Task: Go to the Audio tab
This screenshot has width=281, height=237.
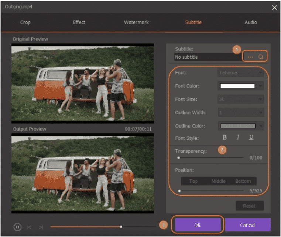Action: (251, 22)
